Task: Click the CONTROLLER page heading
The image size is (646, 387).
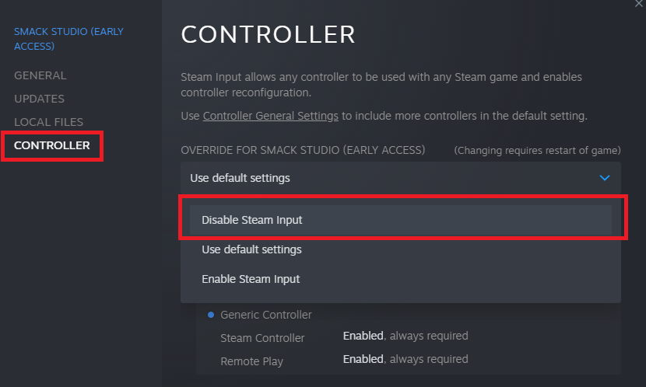Action: [268, 34]
